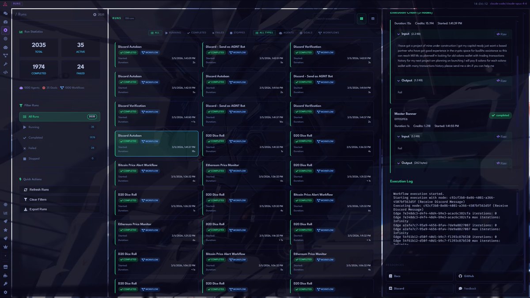This screenshot has width=530, height=298.
Task: Click the Refresh Runs button
Action: pos(60,189)
